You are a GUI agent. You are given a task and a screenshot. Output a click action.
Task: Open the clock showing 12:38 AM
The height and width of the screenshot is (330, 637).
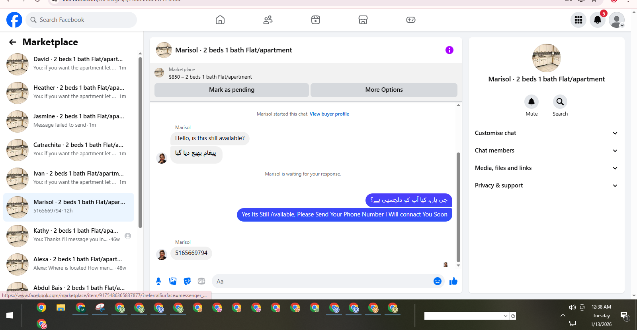(x=601, y=307)
